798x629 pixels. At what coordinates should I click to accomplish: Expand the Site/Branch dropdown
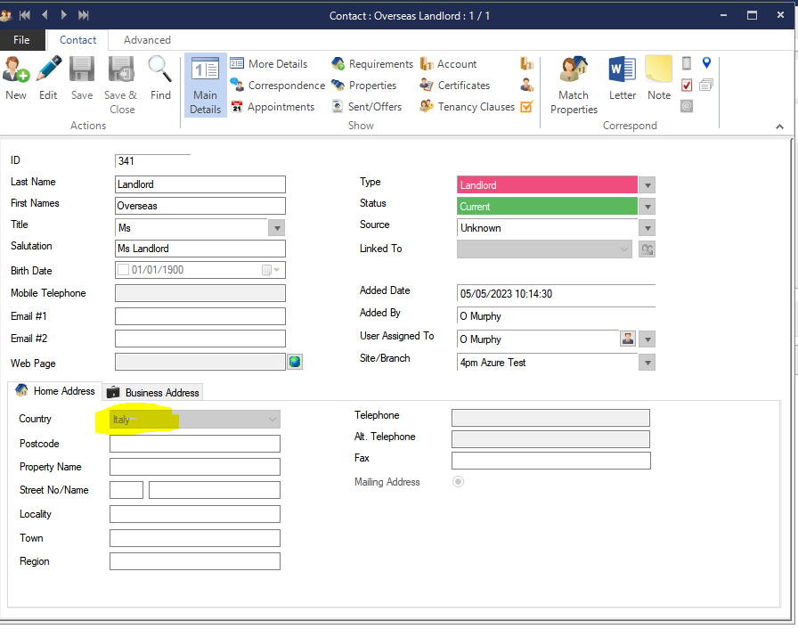[647, 363]
